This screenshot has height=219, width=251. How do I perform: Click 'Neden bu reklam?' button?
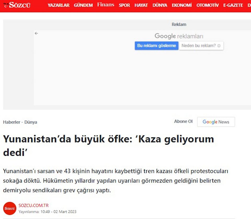pos(201,45)
